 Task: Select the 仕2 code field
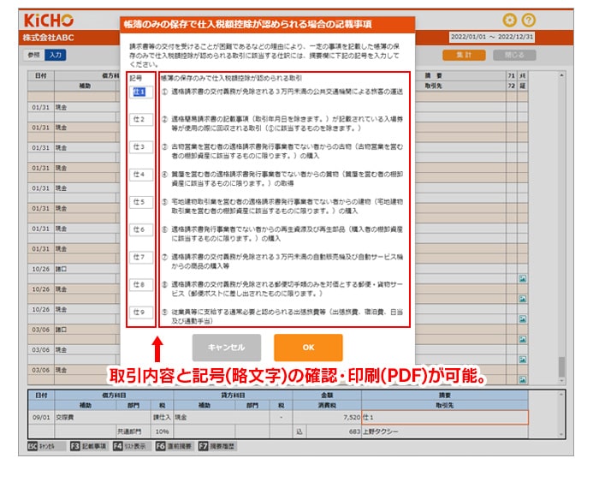[x=141, y=120]
